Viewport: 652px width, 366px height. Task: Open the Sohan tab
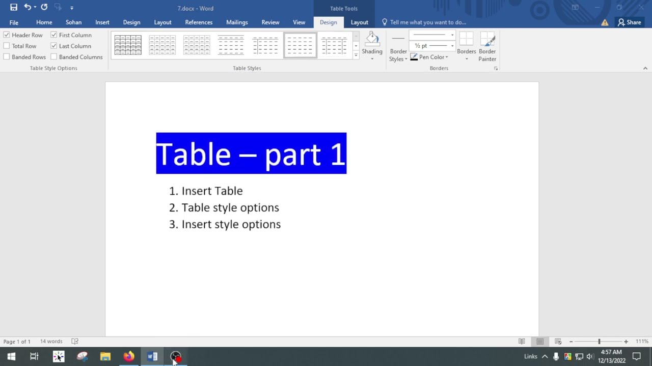click(73, 22)
